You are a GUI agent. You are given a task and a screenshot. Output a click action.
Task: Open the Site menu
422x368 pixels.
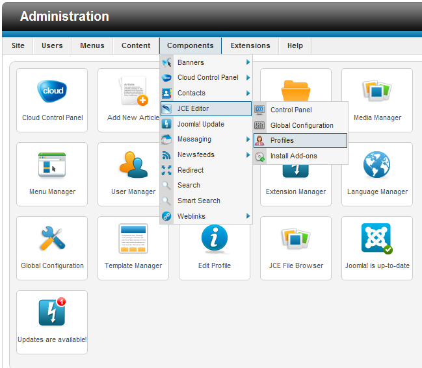click(18, 45)
